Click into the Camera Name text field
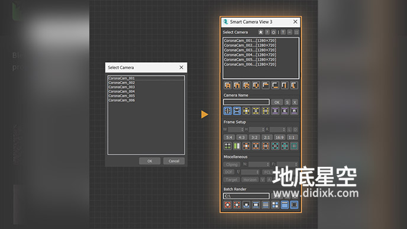This screenshot has height=229, width=407. 246,102
